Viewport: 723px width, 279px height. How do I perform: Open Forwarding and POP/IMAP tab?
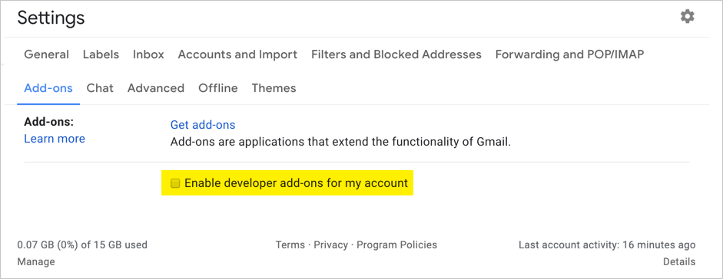coord(569,54)
